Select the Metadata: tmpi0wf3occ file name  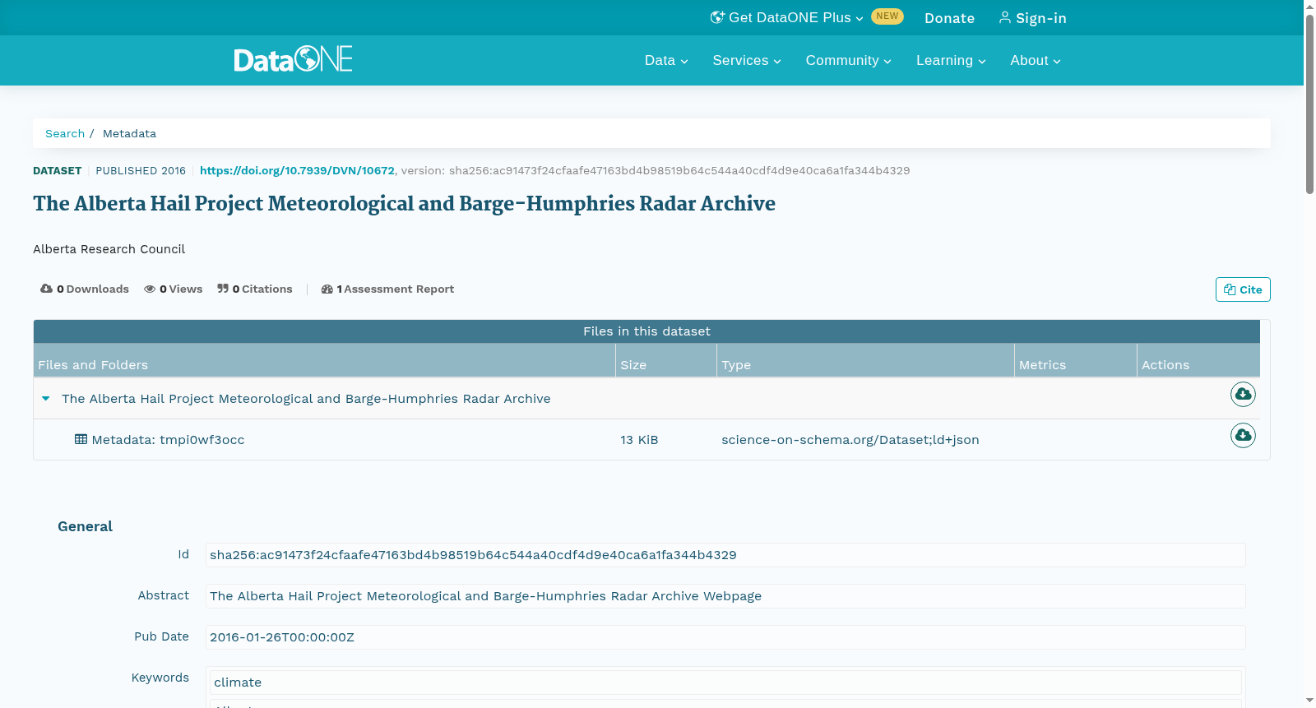pyautogui.click(x=168, y=440)
